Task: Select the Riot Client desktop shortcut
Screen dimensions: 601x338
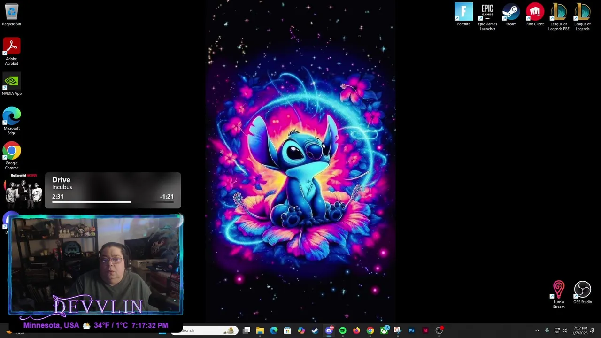Action: pyautogui.click(x=535, y=15)
